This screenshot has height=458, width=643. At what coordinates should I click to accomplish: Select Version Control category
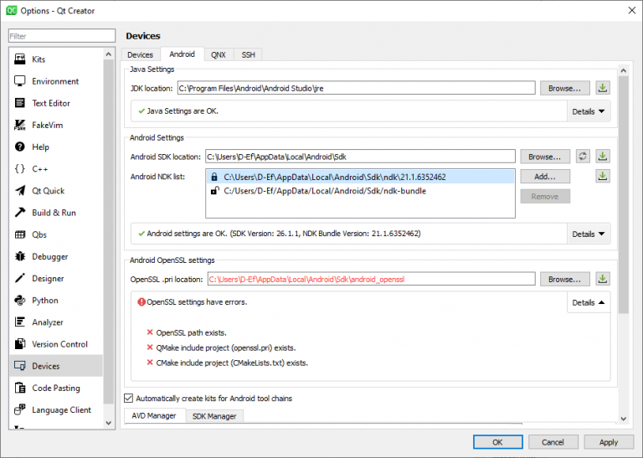click(x=56, y=344)
